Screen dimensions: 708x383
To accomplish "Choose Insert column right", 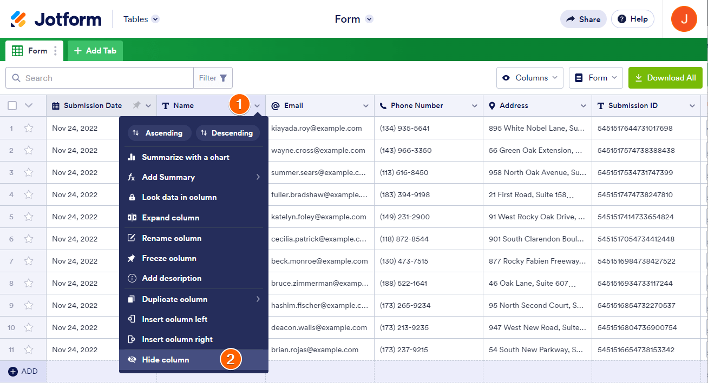I will 194,339.
